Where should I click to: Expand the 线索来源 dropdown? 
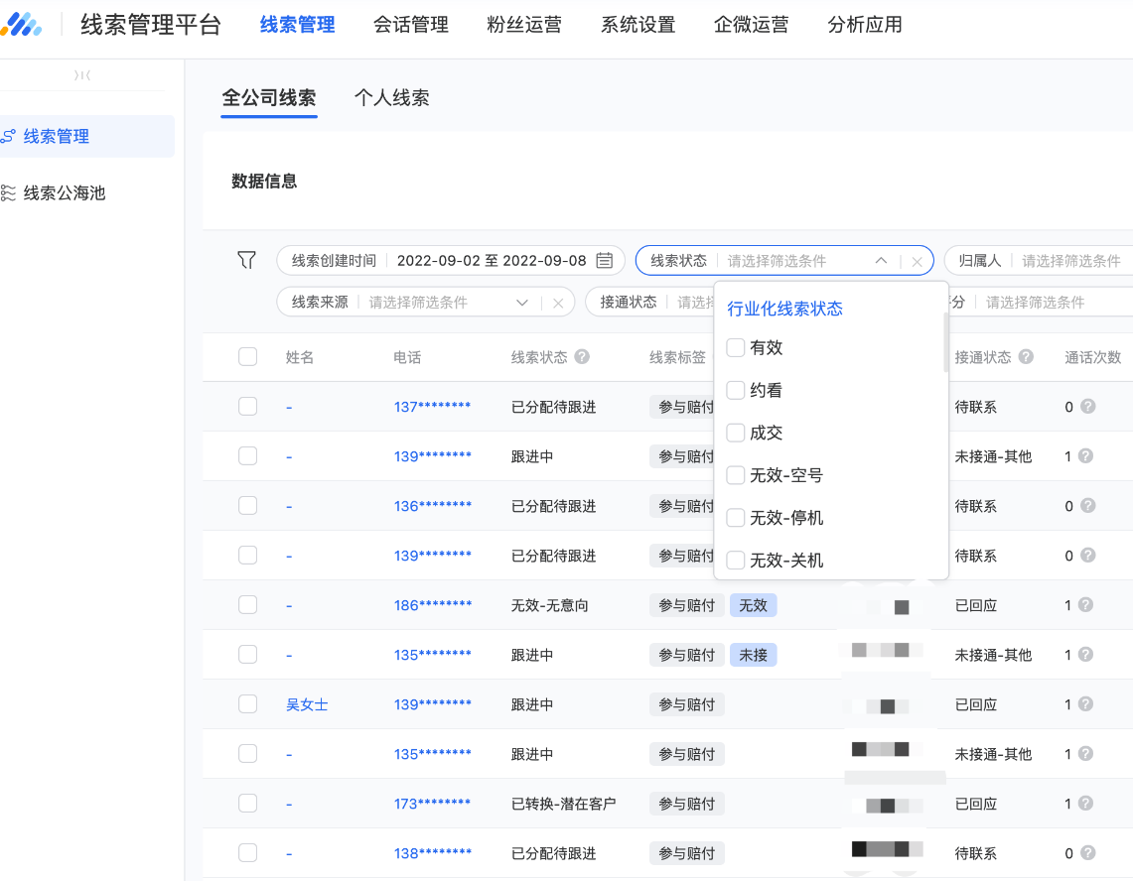click(522, 303)
